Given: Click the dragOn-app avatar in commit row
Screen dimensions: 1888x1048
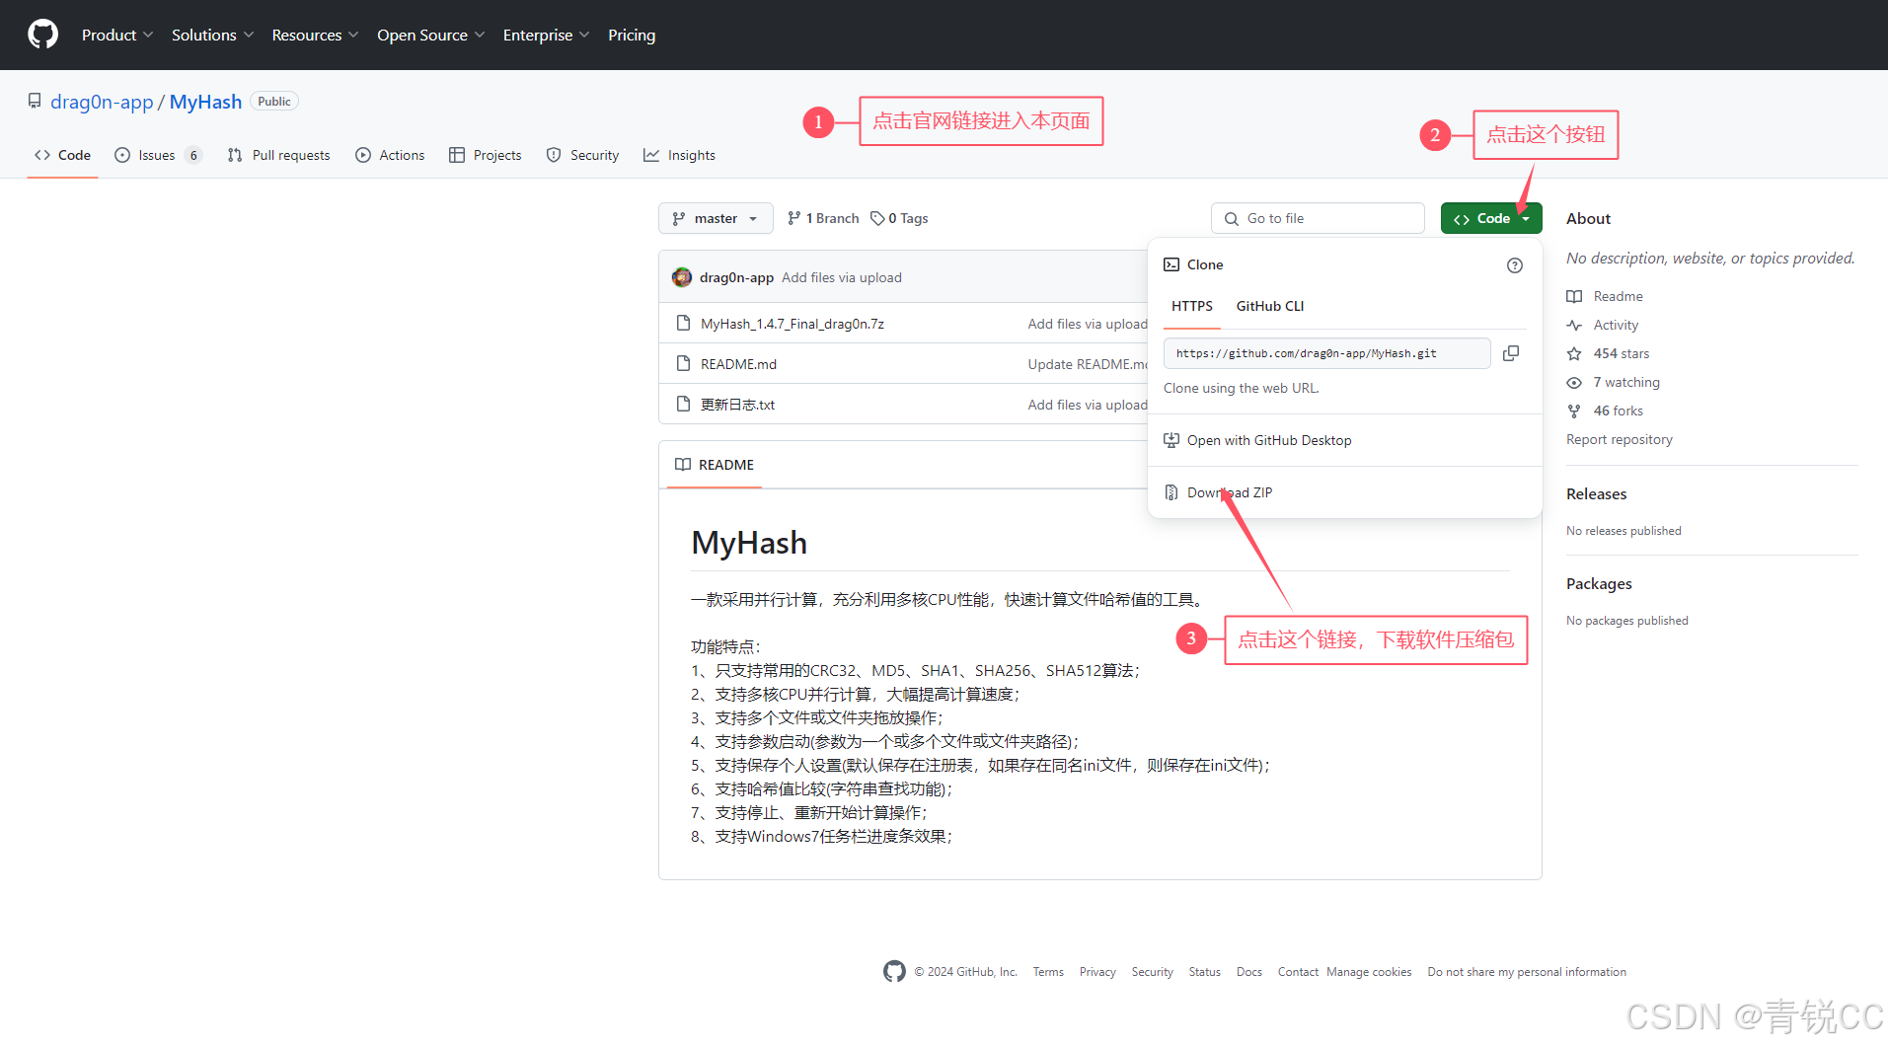Looking at the screenshot, I should (x=682, y=277).
